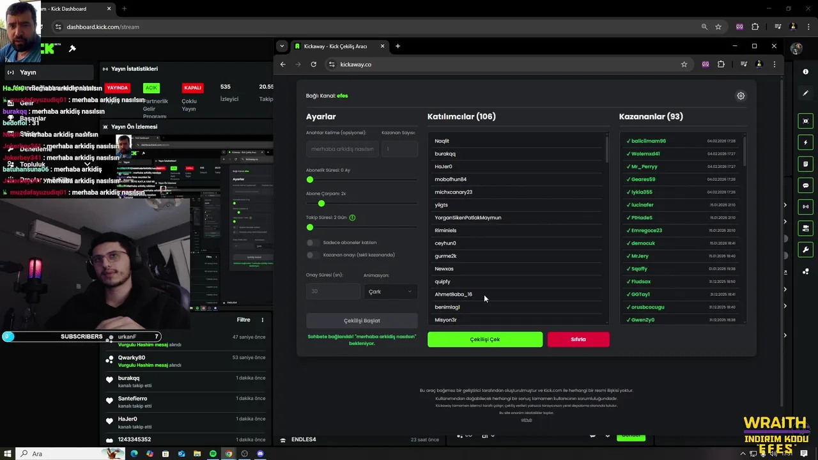818x460 pixels.
Task: Open the Animasyon Çark dropdown
Action: (x=390, y=291)
